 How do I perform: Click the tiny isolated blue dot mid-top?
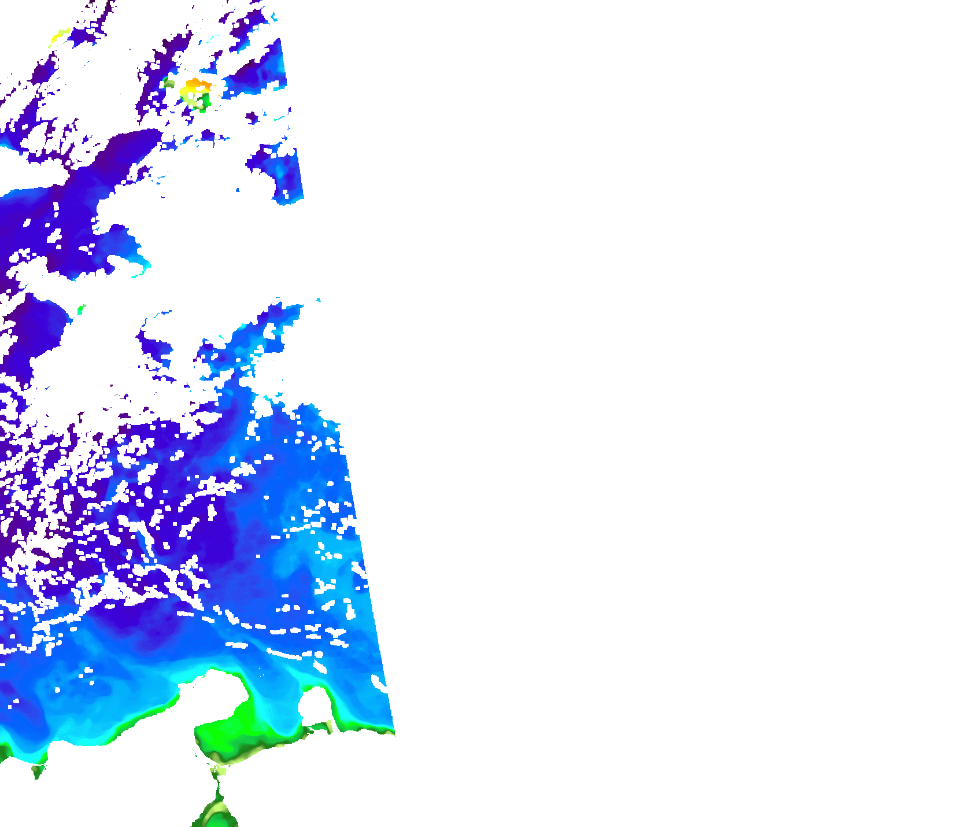[x=238, y=190]
